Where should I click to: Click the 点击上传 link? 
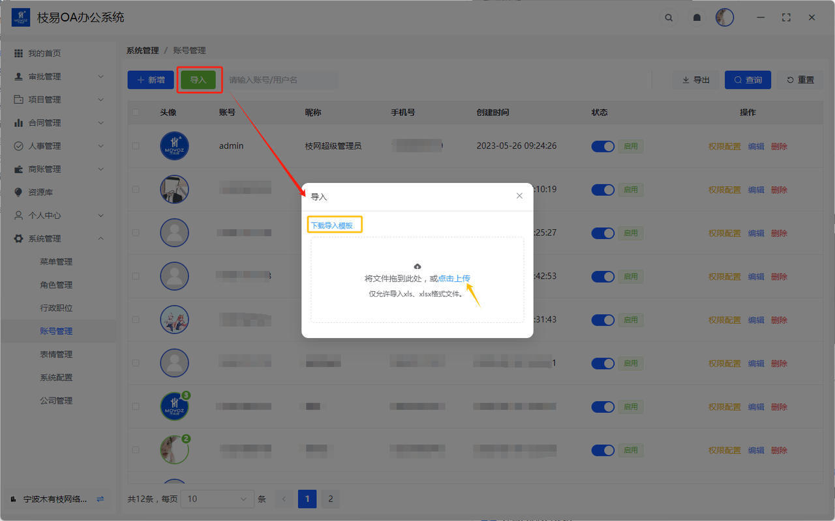tap(454, 279)
